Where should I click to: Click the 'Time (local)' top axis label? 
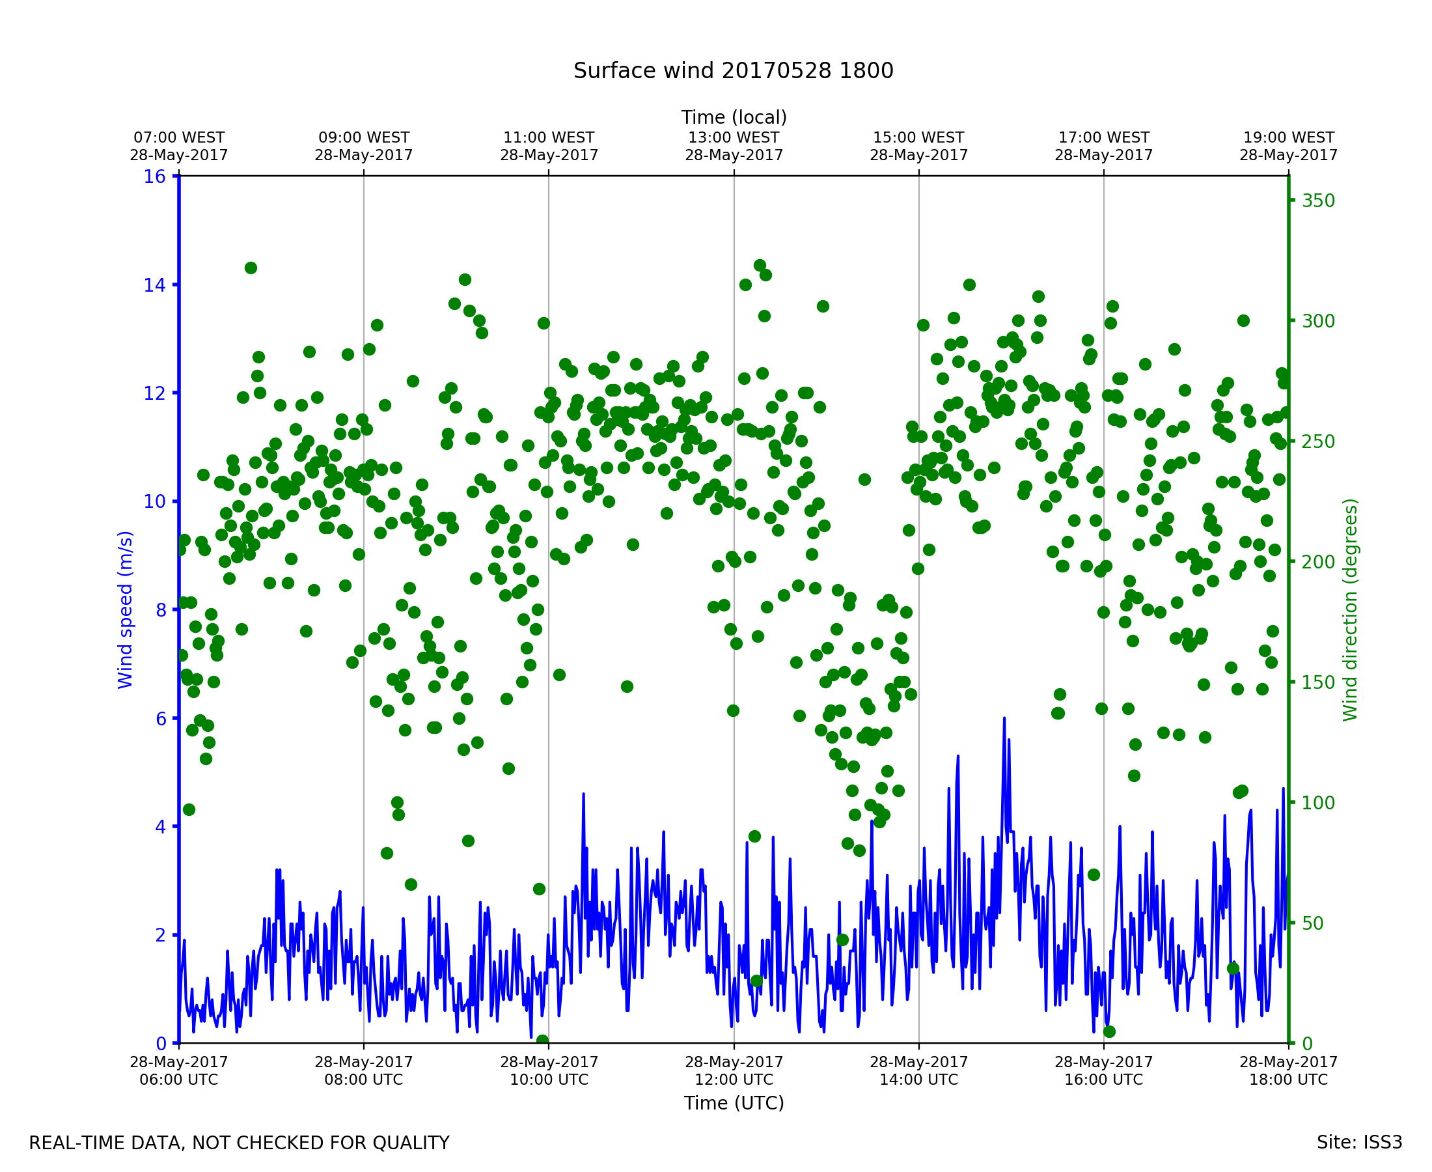pos(734,117)
